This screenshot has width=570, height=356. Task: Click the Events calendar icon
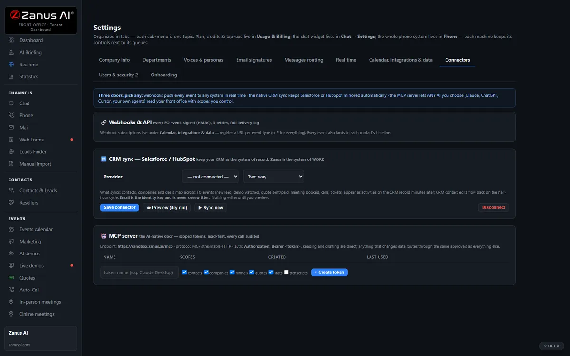tap(11, 229)
